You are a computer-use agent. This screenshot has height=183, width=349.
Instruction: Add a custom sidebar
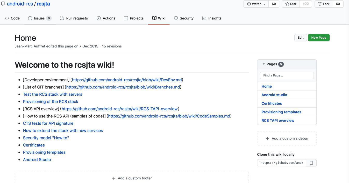[x=287, y=138]
